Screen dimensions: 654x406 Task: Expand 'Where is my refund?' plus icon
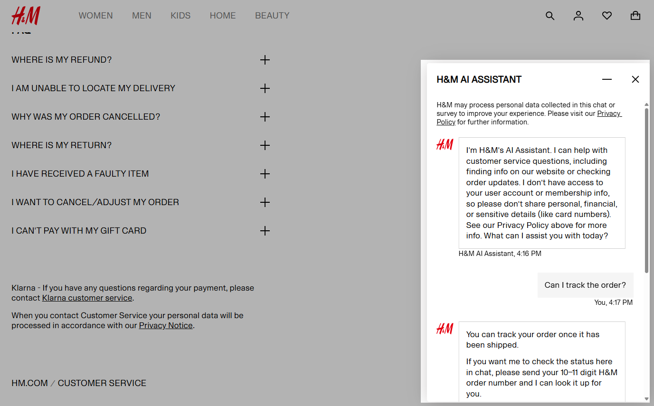[265, 60]
